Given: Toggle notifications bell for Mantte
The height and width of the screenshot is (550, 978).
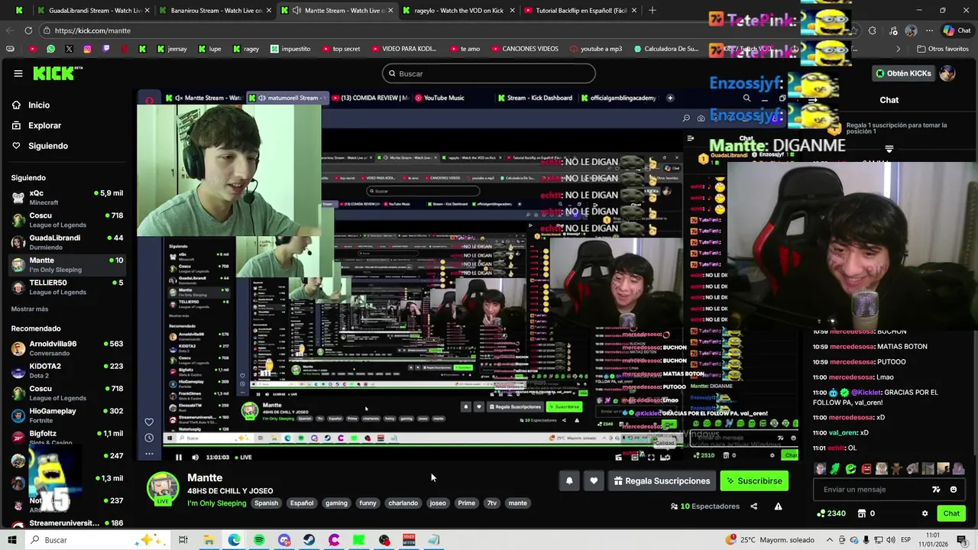Looking at the screenshot, I should (569, 480).
